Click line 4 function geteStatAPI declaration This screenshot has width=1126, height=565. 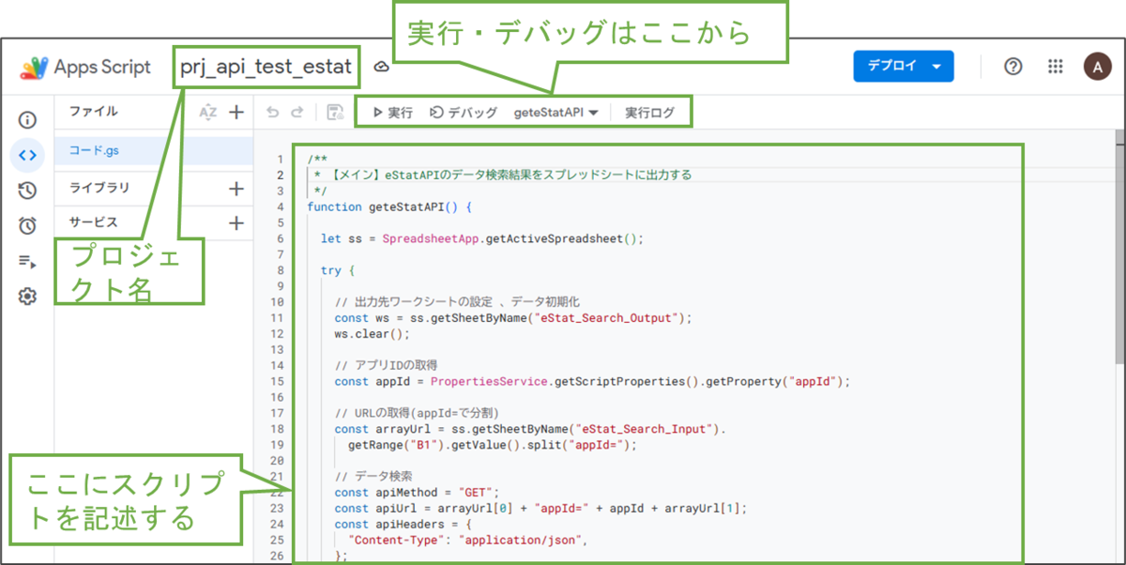(x=389, y=206)
